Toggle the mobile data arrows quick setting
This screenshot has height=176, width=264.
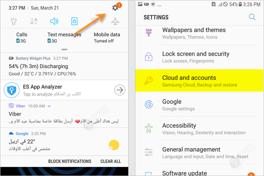pyautogui.click(x=34, y=21)
